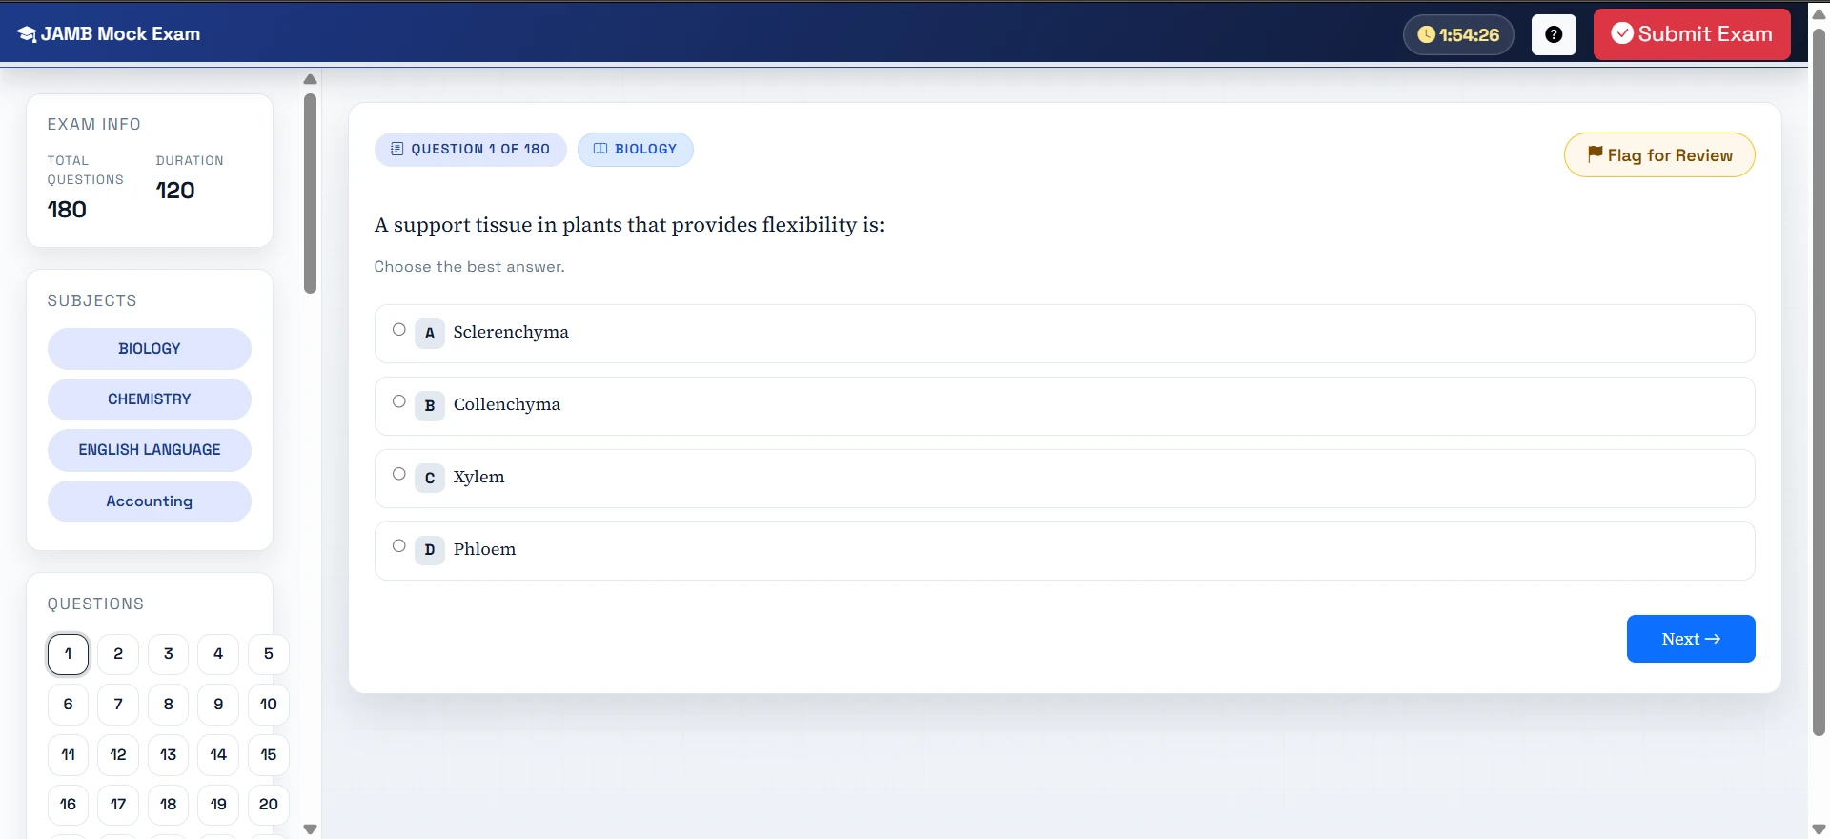Click the Collenchyma answer text
1830x839 pixels.
pyautogui.click(x=507, y=404)
